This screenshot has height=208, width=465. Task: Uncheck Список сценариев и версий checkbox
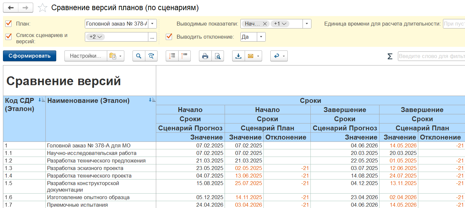point(9,37)
